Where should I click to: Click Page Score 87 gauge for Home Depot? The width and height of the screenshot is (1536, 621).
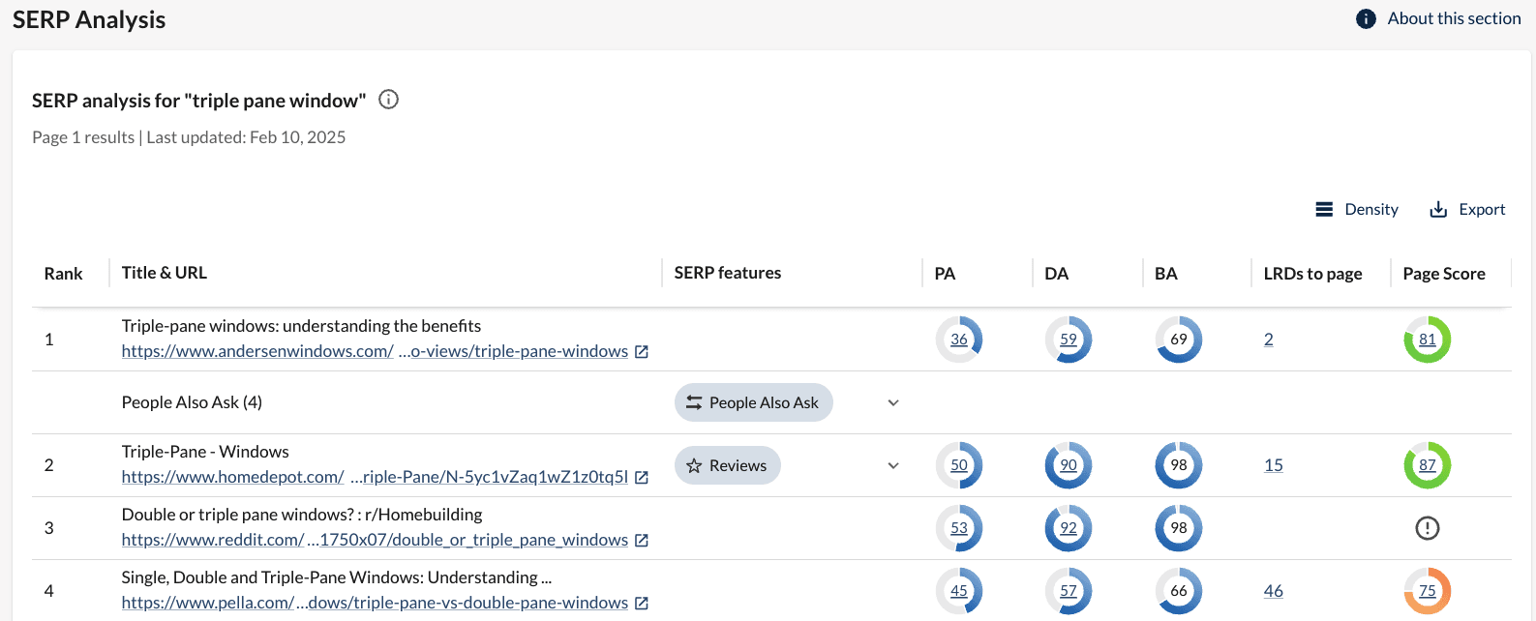tap(1427, 465)
